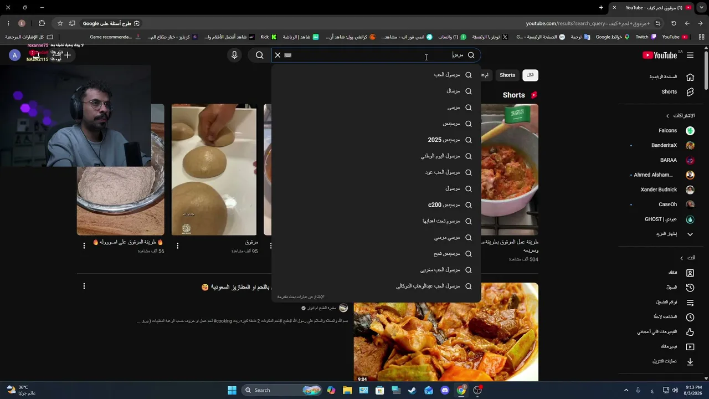The image size is (709, 399).
Task: Open File Explorer from the taskbar
Action: (347, 390)
